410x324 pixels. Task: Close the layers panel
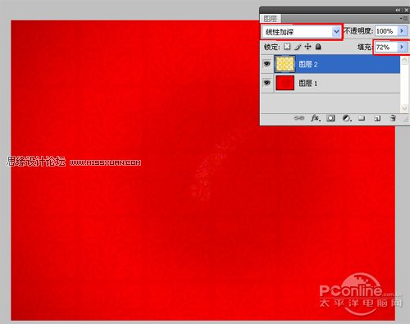click(x=406, y=10)
